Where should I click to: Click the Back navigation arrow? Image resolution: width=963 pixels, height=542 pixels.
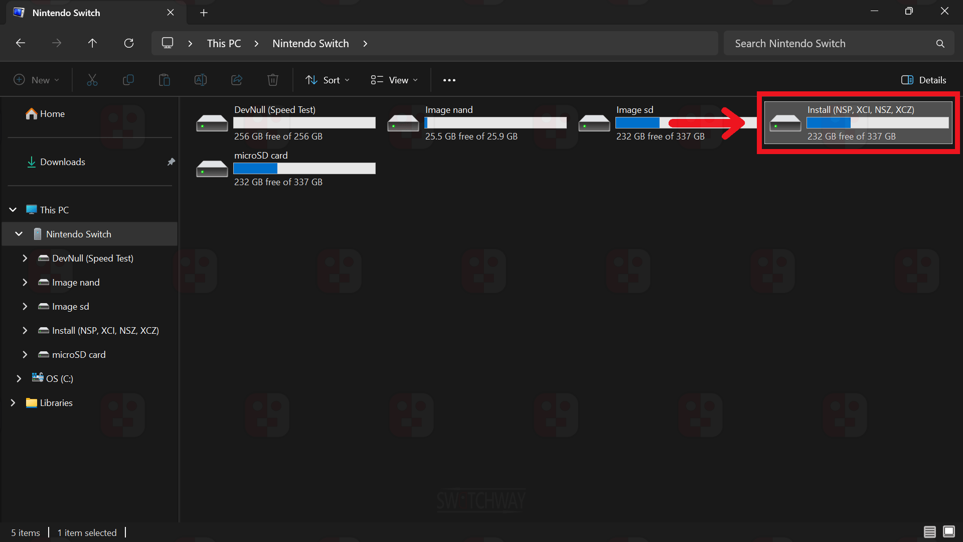[21, 43]
